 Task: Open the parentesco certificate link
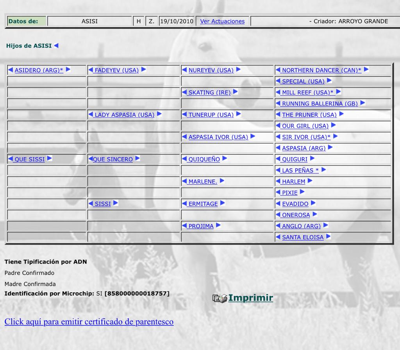(x=89, y=321)
